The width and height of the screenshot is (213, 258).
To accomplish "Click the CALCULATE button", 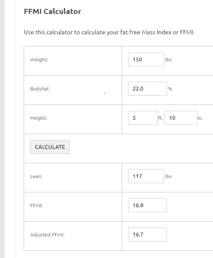I will 50,147.
